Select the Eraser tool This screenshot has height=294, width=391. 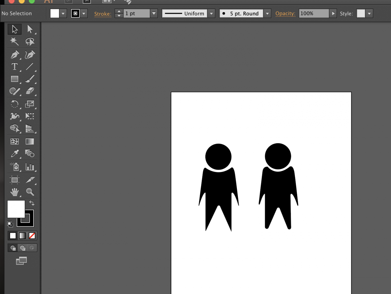[x=30, y=91]
